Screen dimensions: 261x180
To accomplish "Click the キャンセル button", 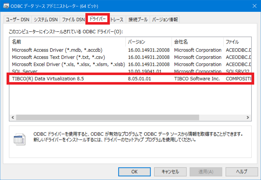I will (170, 172).
